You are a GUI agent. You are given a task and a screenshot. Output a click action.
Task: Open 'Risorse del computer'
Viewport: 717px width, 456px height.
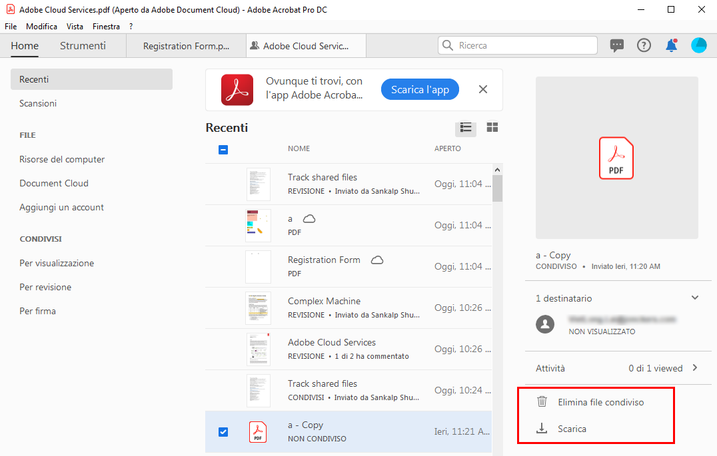point(62,159)
